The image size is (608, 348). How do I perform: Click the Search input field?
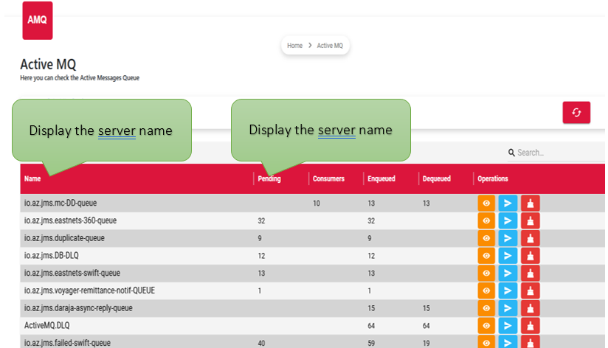560,153
